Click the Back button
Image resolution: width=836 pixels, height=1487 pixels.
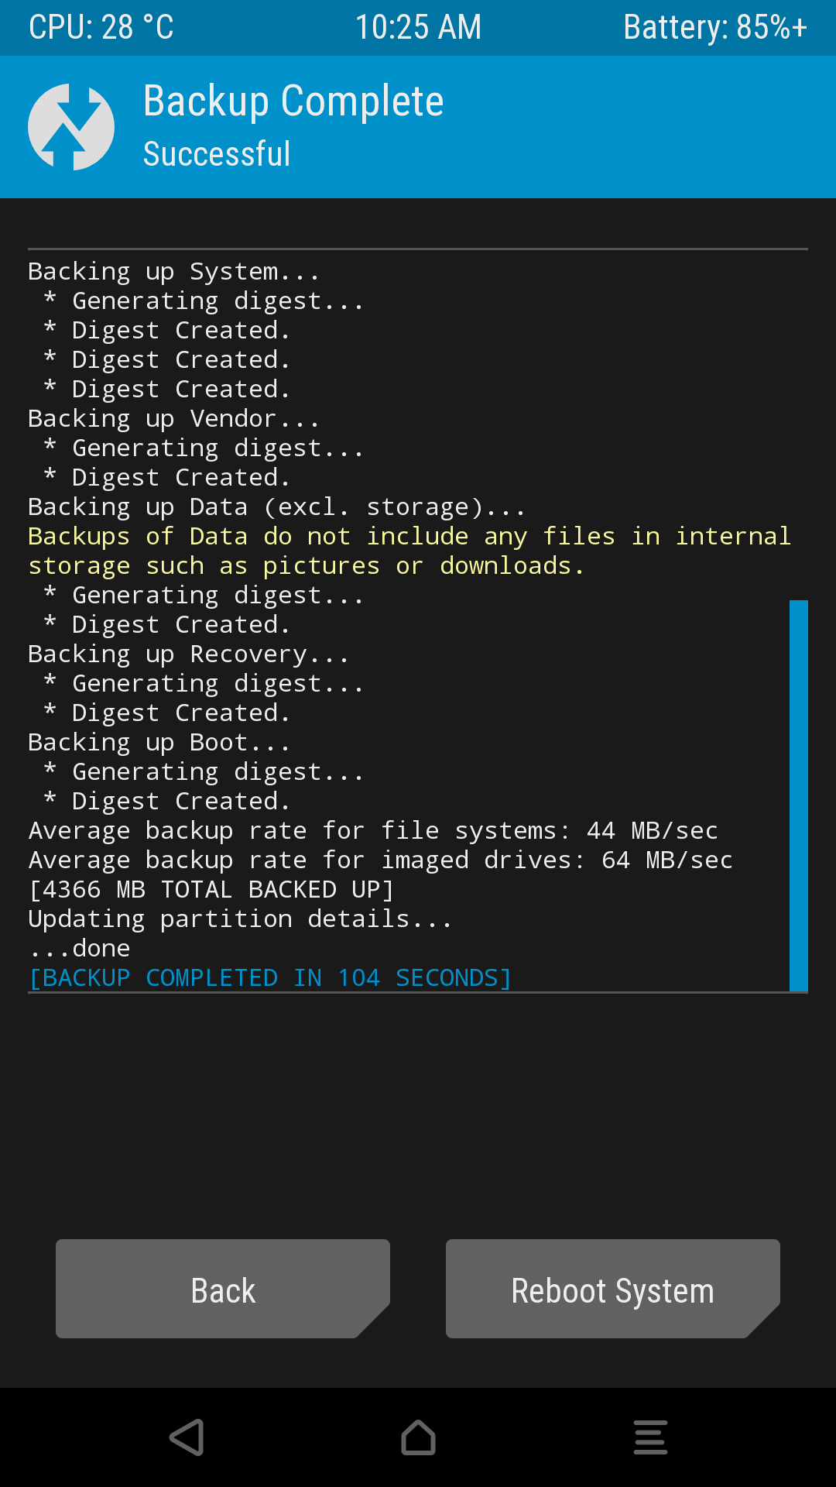(223, 1289)
